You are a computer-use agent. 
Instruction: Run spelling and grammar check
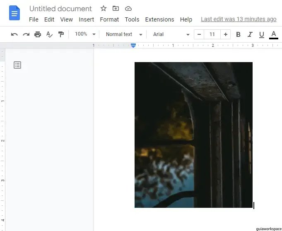pyautogui.click(x=49, y=34)
